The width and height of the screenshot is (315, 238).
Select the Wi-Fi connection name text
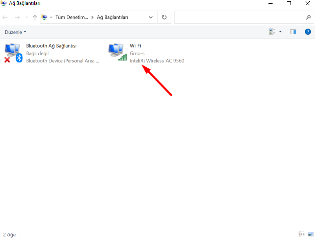pos(135,46)
